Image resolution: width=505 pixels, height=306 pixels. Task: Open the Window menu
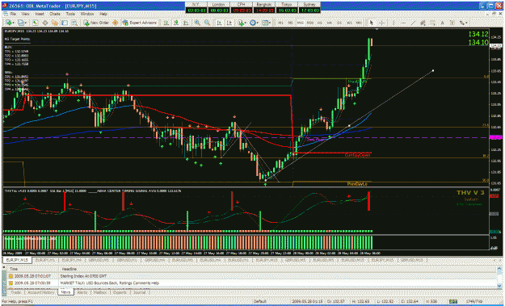(87, 15)
